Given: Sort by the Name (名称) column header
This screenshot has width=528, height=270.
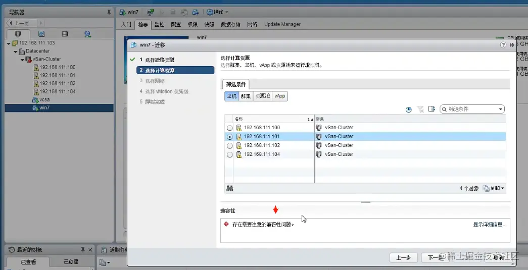Looking at the screenshot, I should tap(273, 119).
